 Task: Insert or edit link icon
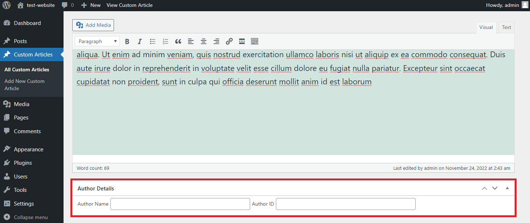point(229,41)
